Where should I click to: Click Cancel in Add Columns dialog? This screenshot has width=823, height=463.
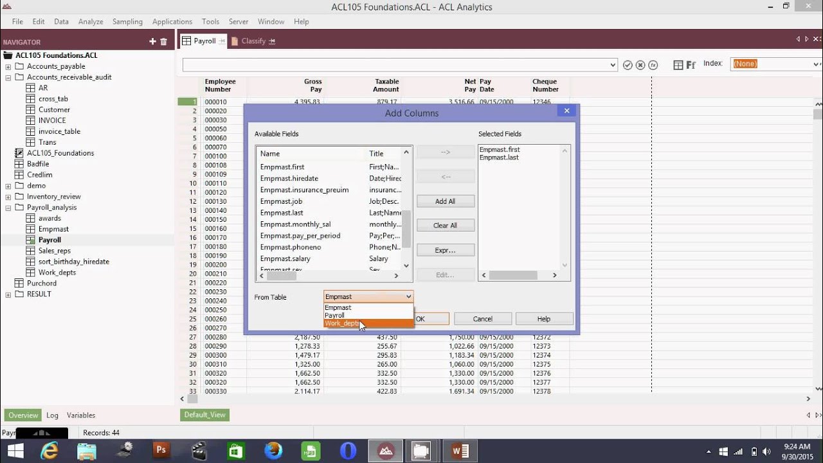click(483, 319)
